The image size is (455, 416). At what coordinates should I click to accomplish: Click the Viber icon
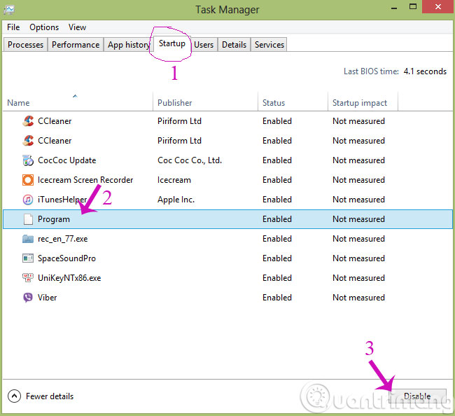coord(28,298)
